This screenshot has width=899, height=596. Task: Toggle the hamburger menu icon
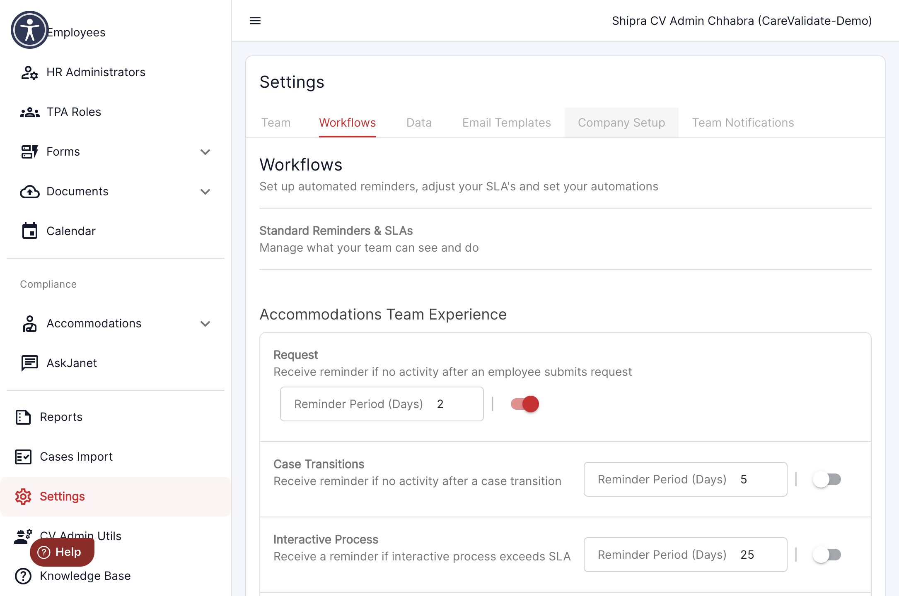[x=255, y=21]
